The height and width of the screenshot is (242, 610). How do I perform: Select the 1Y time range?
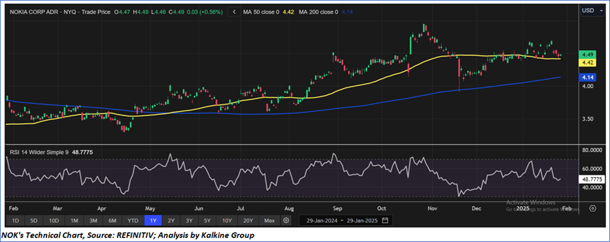(153, 220)
